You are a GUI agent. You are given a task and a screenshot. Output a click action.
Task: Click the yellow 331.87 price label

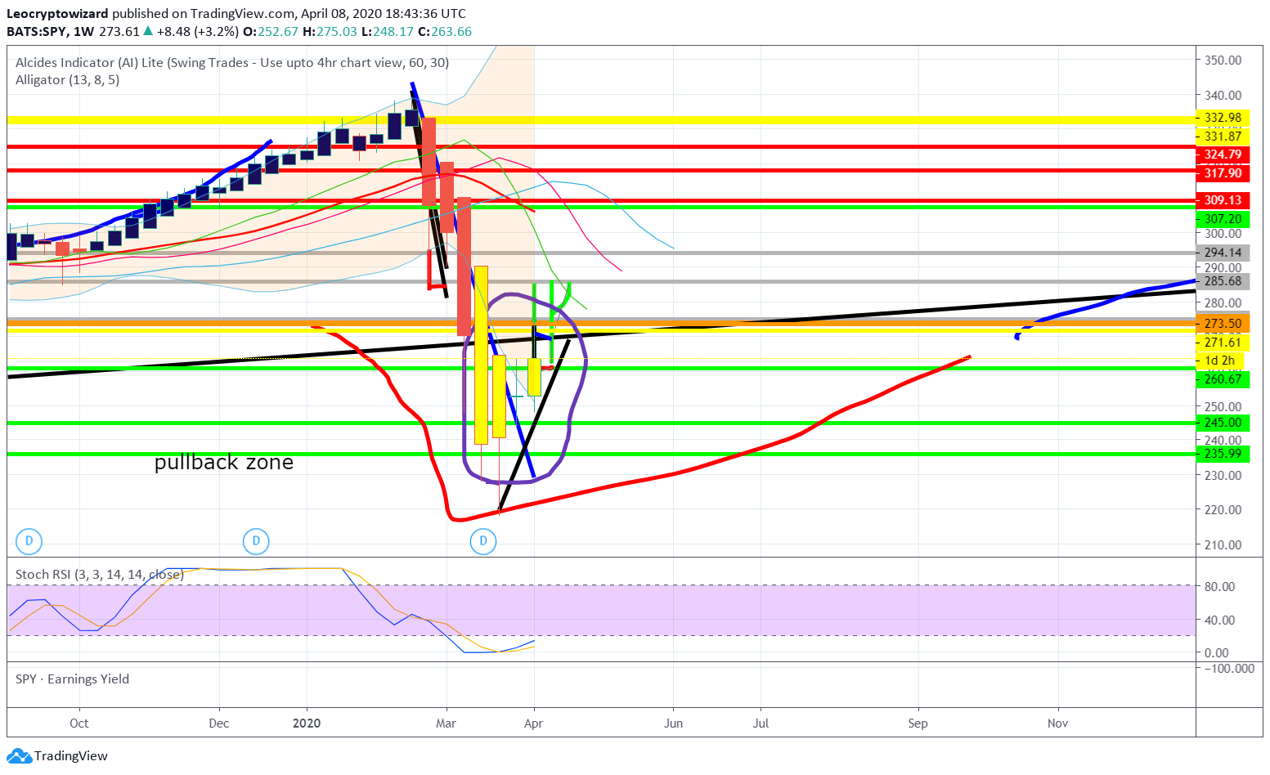click(x=1223, y=137)
